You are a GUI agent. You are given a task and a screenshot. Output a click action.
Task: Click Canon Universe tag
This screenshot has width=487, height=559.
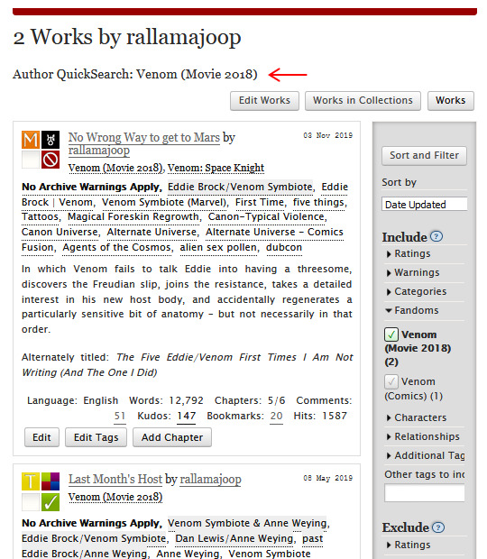[x=60, y=232]
